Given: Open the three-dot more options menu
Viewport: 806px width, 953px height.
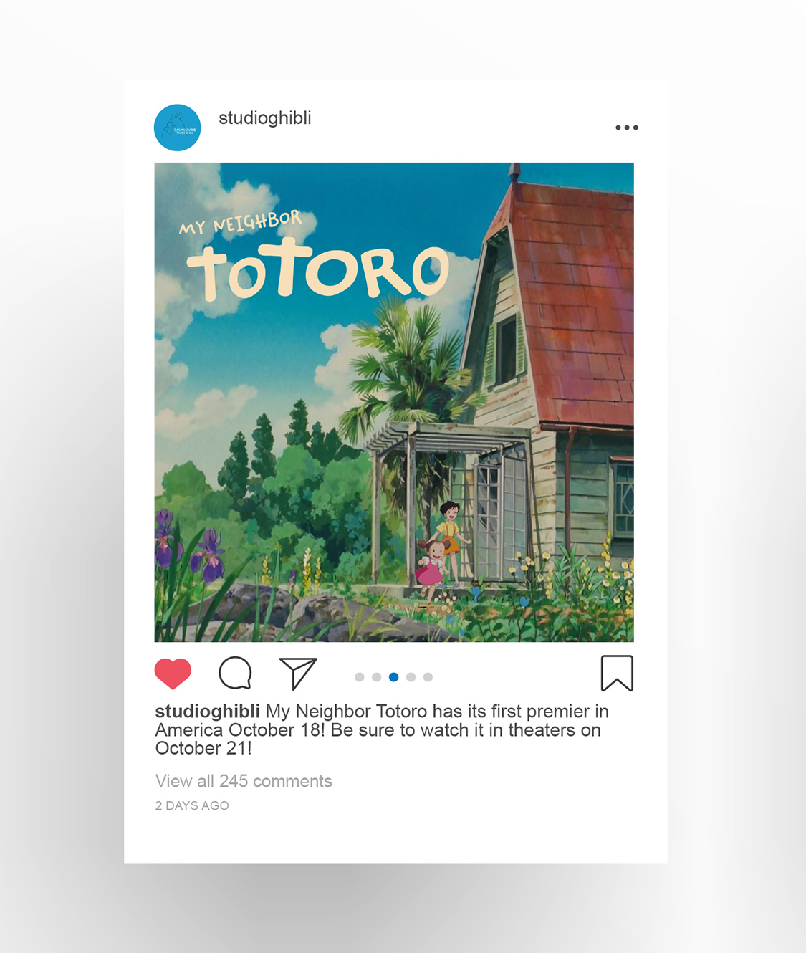Looking at the screenshot, I should pyautogui.click(x=627, y=128).
